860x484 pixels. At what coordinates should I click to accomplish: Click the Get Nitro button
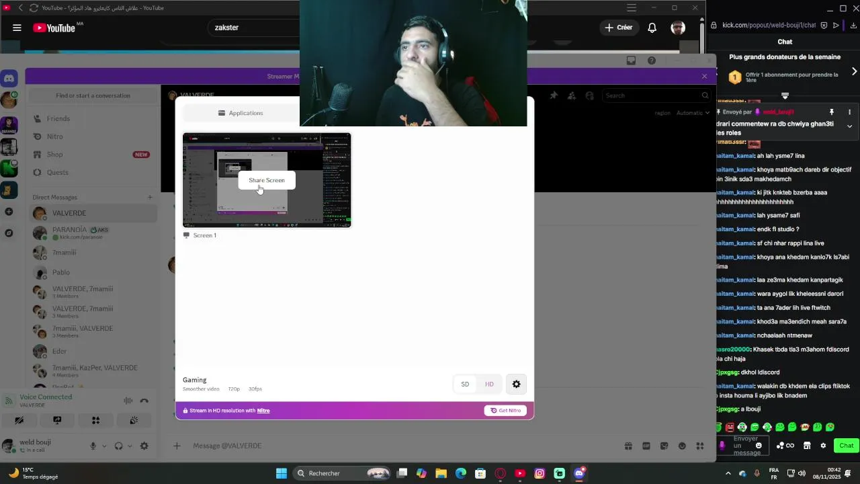505,411
